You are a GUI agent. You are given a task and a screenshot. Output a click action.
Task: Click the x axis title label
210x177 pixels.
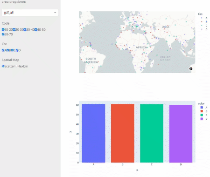(137, 170)
